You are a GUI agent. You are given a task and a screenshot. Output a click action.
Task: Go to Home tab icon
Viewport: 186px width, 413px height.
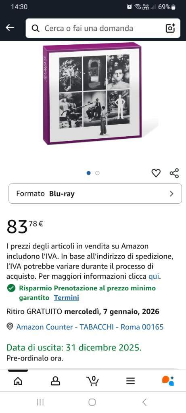pyautogui.click(x=18, y=381)
